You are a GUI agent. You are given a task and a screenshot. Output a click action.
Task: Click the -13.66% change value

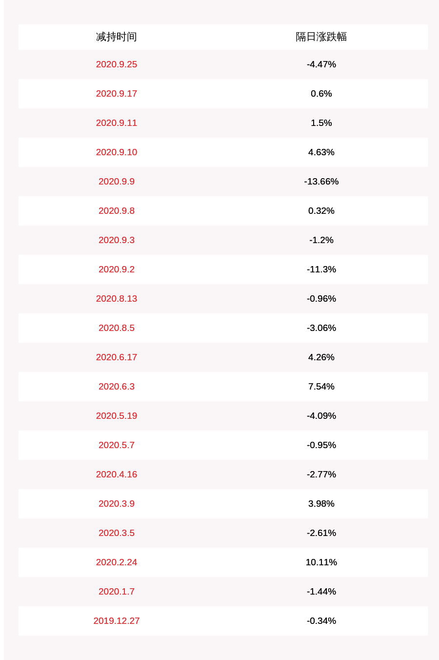pyautogui.click(x=321, y=182)
